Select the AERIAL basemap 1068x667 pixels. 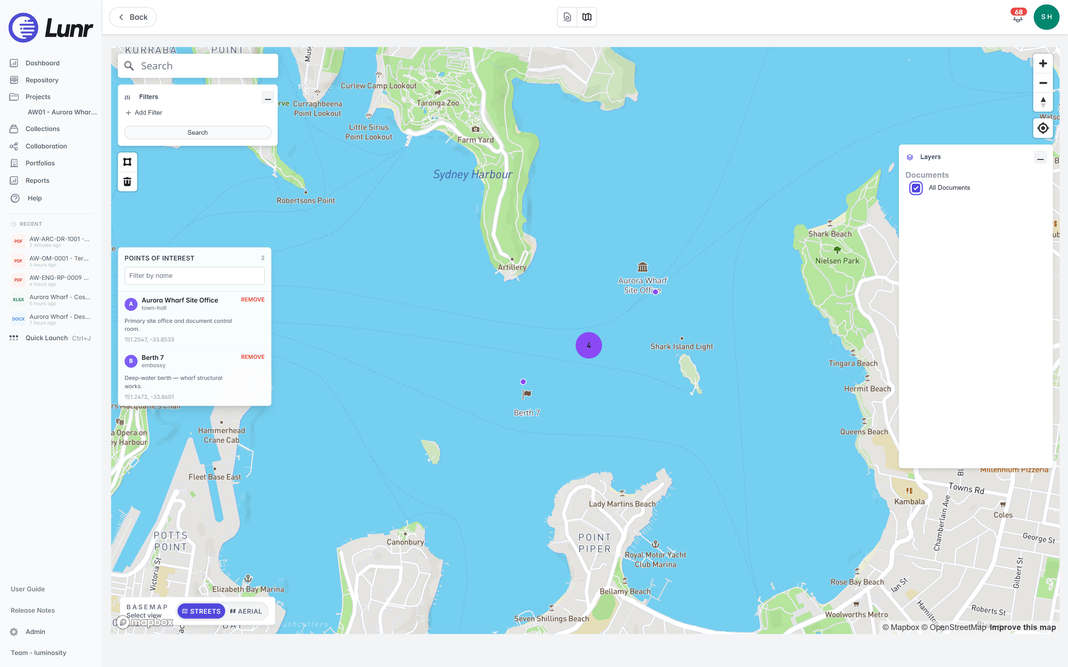click(246, 611)
